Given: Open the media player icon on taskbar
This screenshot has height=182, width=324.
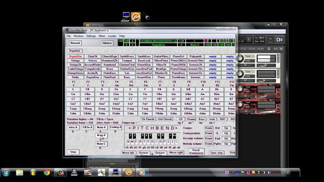Looking at the screenshot, I should point(142,172).
